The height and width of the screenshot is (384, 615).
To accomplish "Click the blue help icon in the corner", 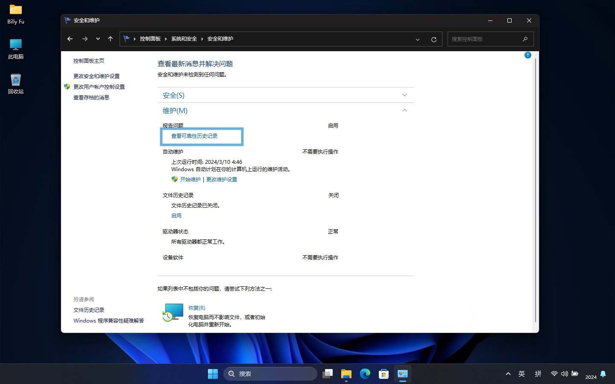I will pyautogui.click(x=527, y=55).
